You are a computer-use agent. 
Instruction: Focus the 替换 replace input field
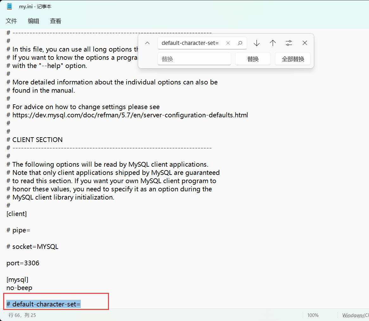(194, 59)
